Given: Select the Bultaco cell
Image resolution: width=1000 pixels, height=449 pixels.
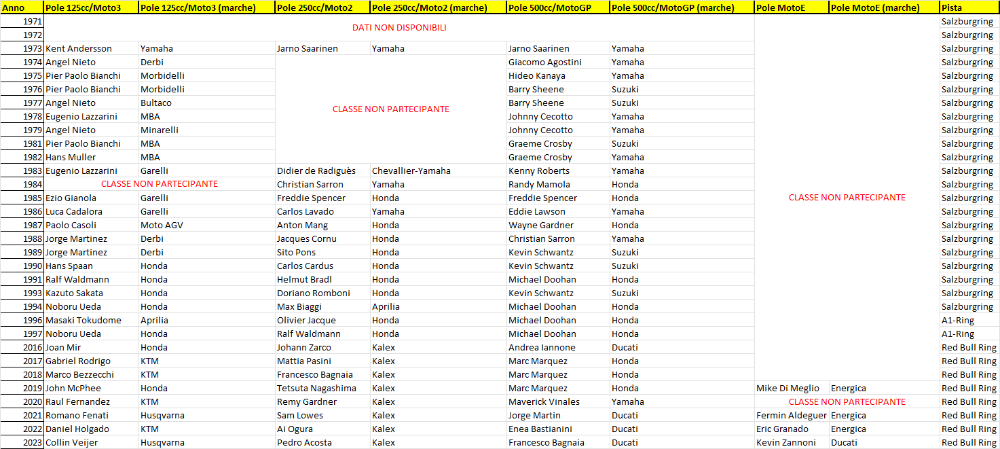Looking at the screenshot, I should 206,103.
